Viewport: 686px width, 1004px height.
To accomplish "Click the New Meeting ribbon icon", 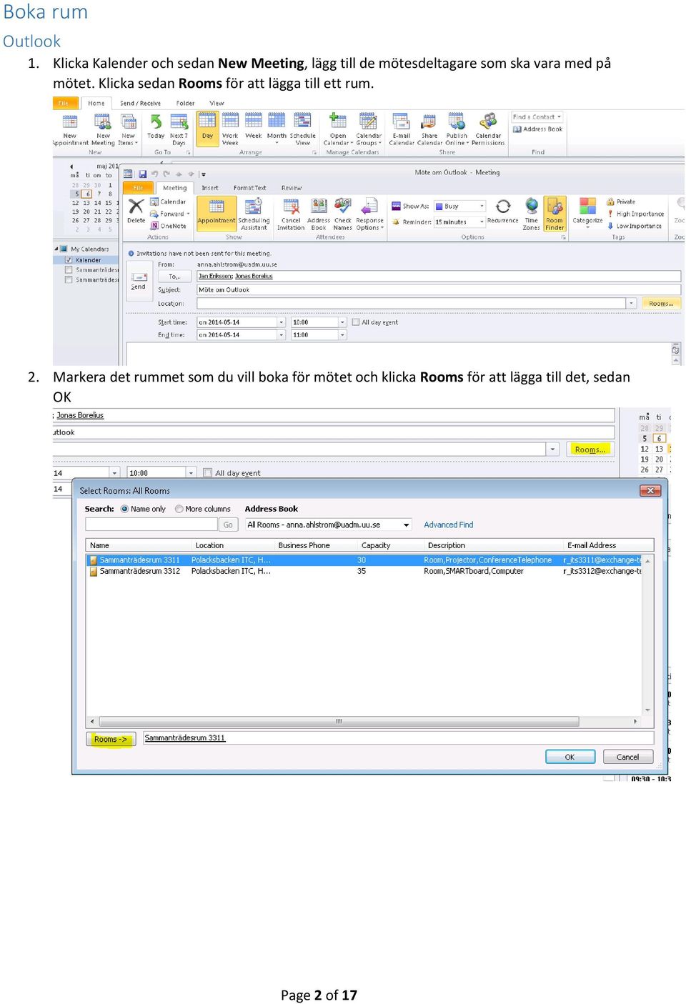I will coord(103,130).
